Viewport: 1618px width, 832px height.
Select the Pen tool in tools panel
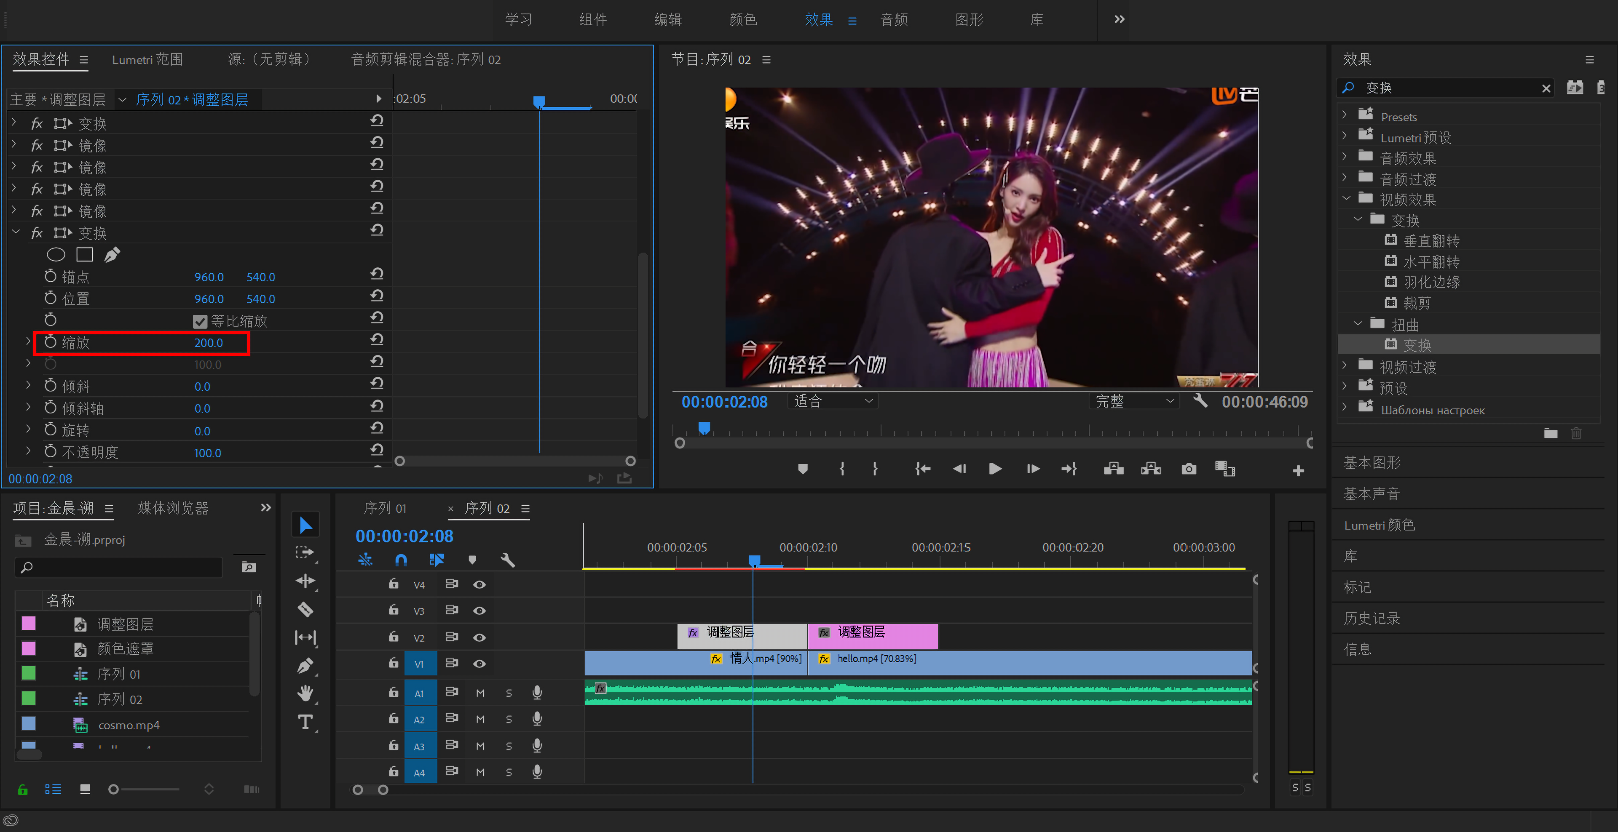pos(305,666)
